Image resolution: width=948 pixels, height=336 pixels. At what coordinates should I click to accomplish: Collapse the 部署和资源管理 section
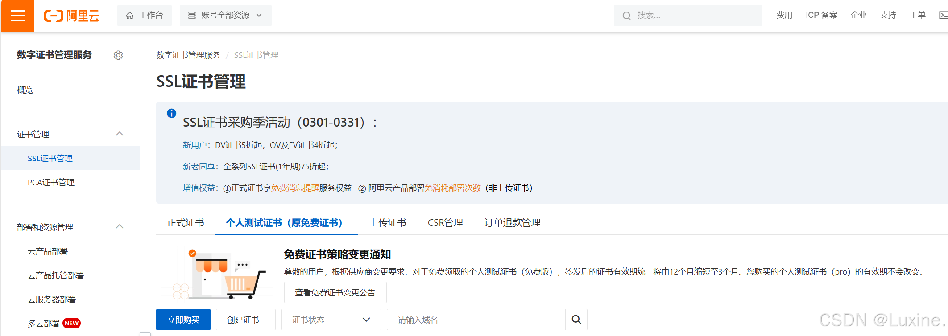pyautogui.click(x=120, y=227)
